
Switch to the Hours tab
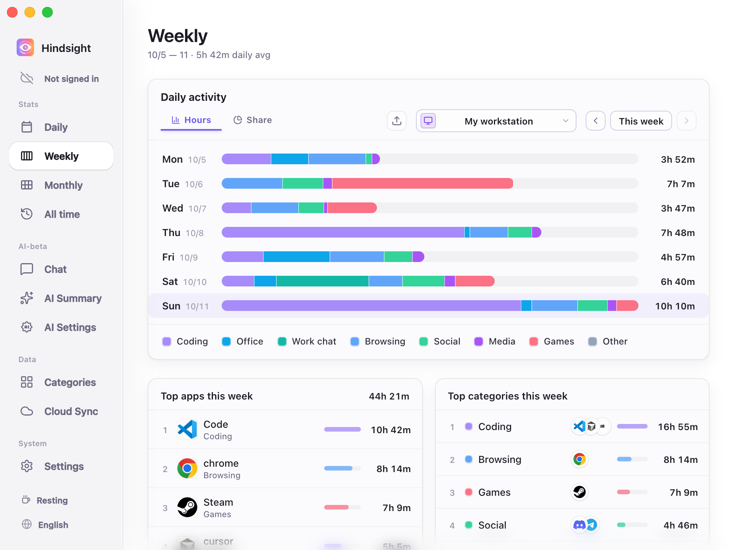tap(191, 120)
